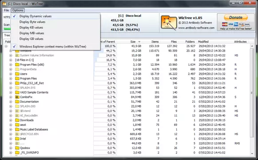
Task: Open www.antibody-software.com link
Action: pyautogui.click(x=196, y=28)
